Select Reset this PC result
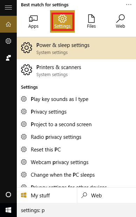 coord(76,149)
